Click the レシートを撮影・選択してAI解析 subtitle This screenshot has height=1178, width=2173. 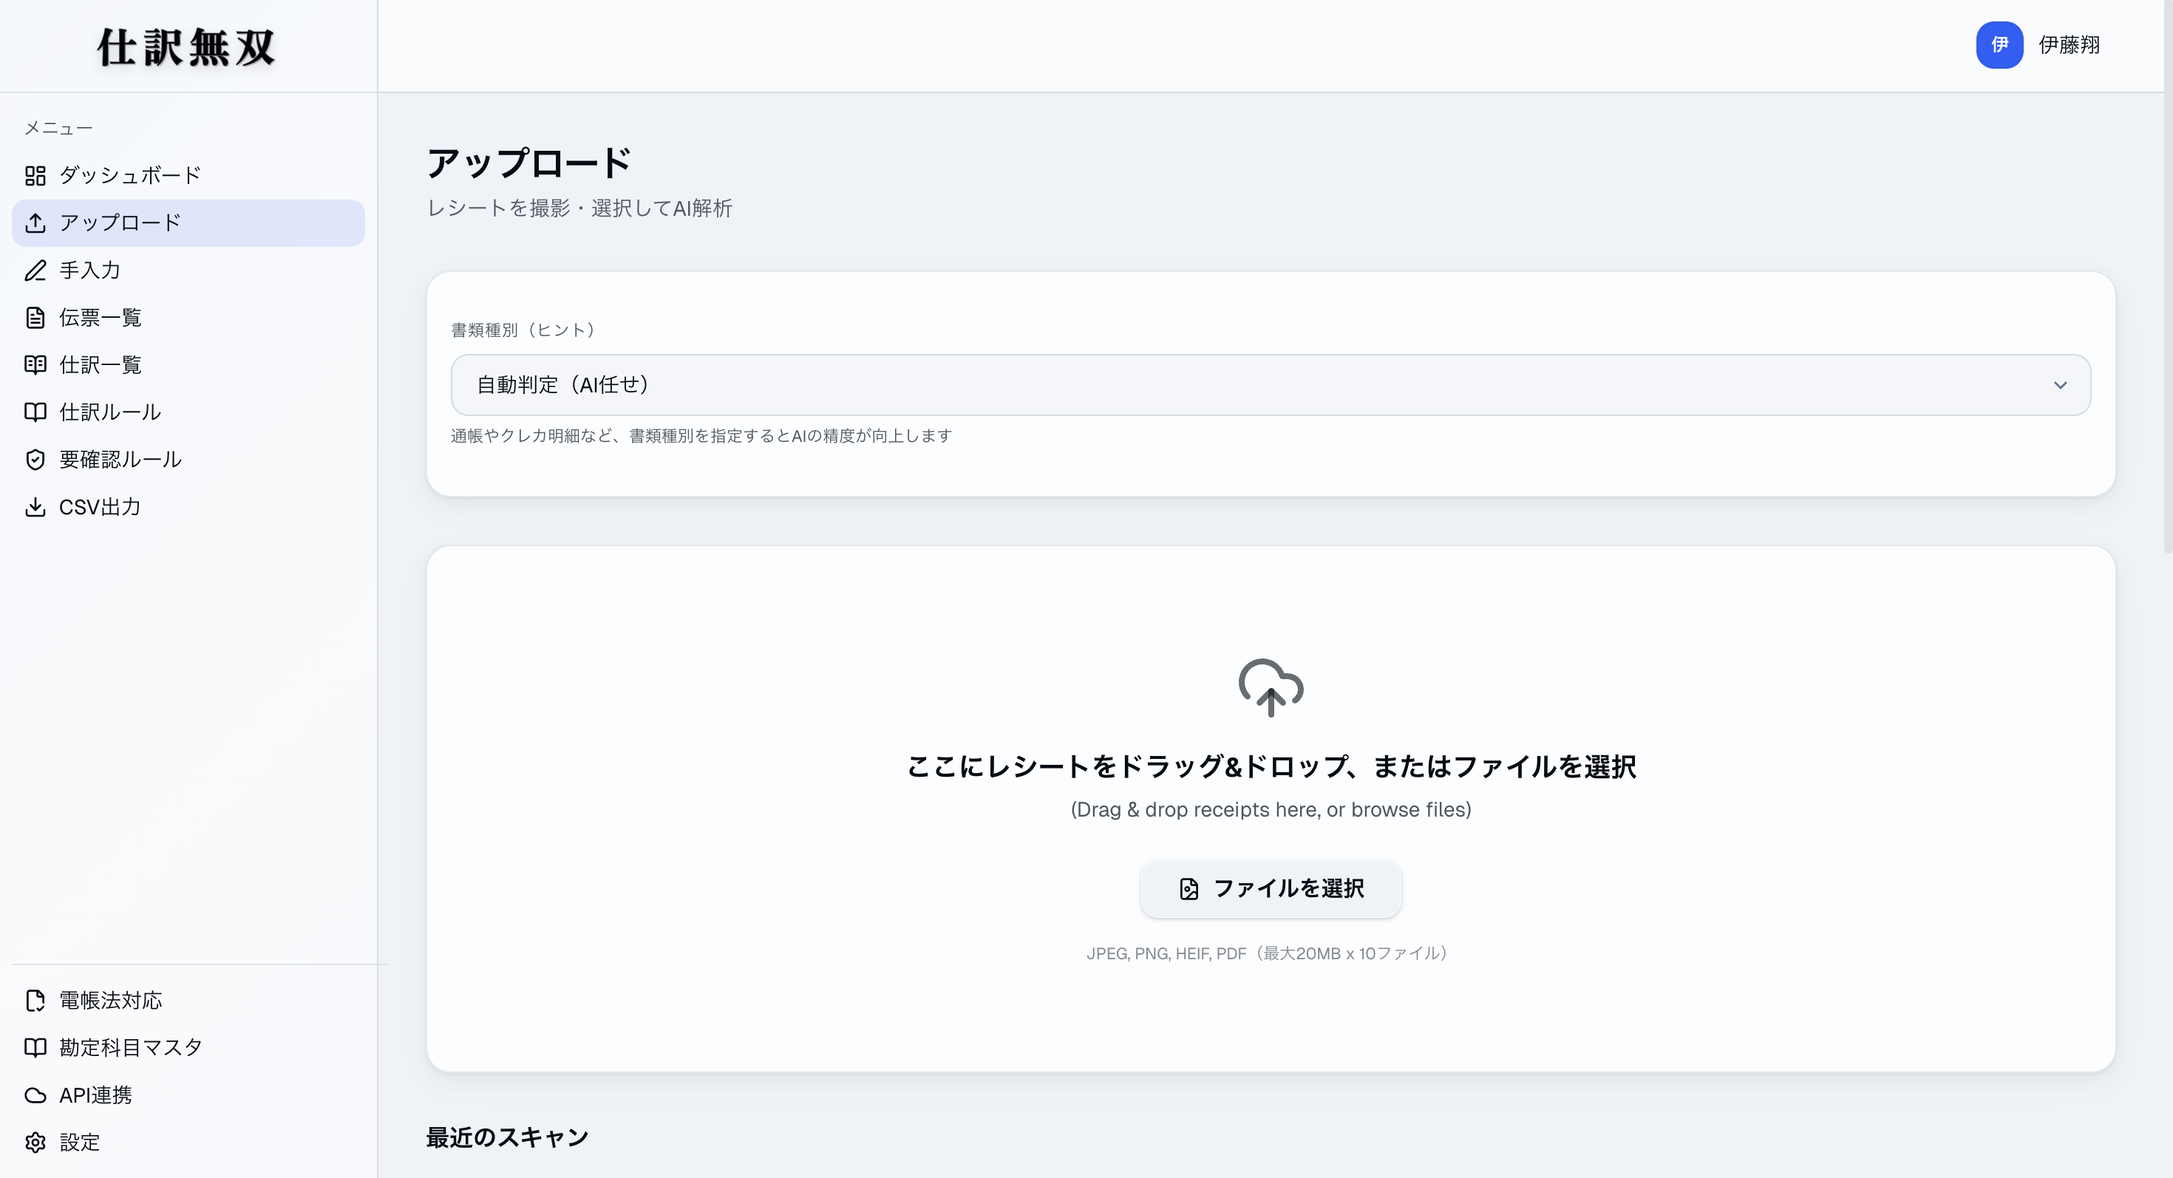click(579, 208)
